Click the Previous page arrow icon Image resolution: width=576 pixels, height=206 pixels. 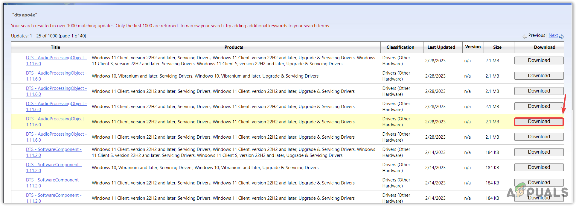click(x=525, y=37)
